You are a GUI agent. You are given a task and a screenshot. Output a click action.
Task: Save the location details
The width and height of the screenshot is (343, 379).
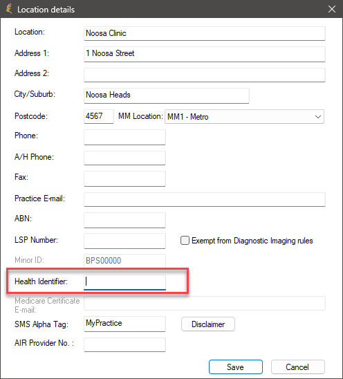(236, 367)
